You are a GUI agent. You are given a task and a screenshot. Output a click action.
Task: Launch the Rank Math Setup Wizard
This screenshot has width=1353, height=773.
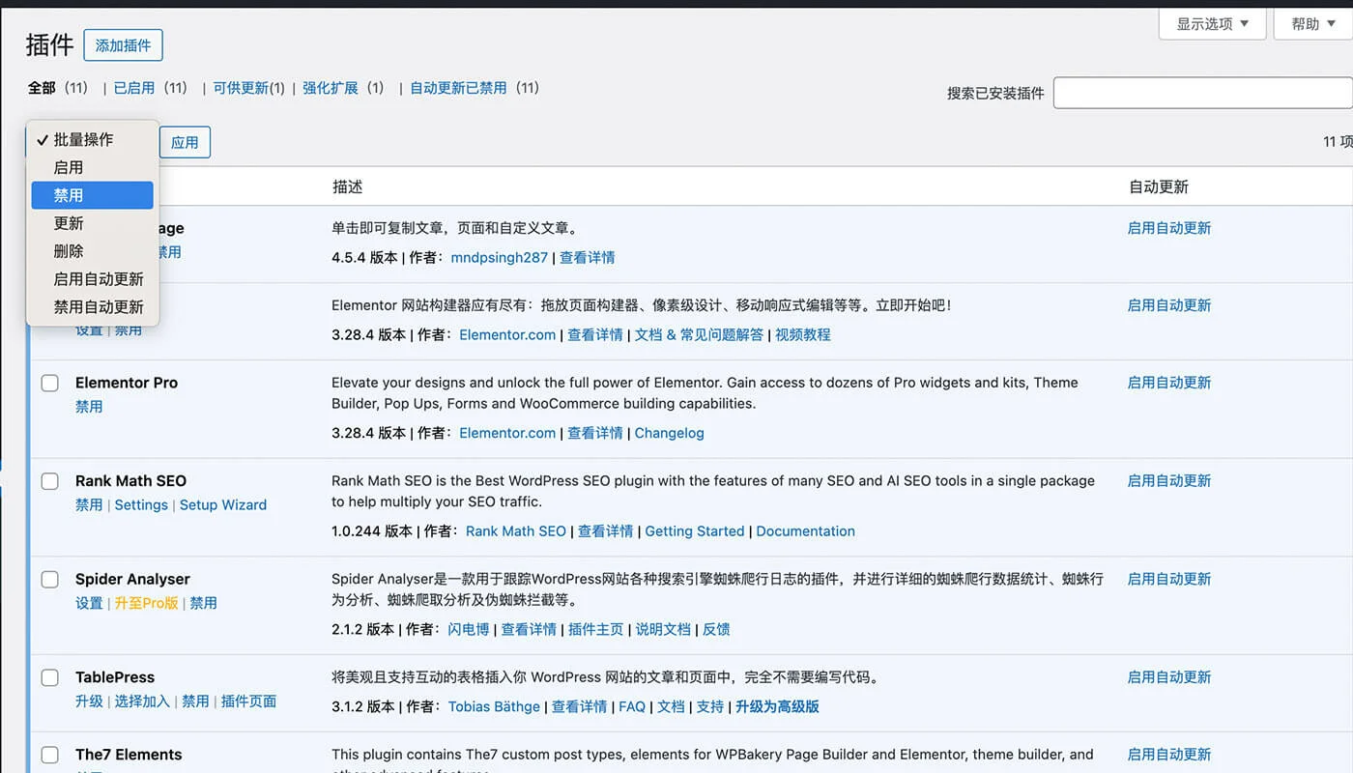(x=223, y=504)
